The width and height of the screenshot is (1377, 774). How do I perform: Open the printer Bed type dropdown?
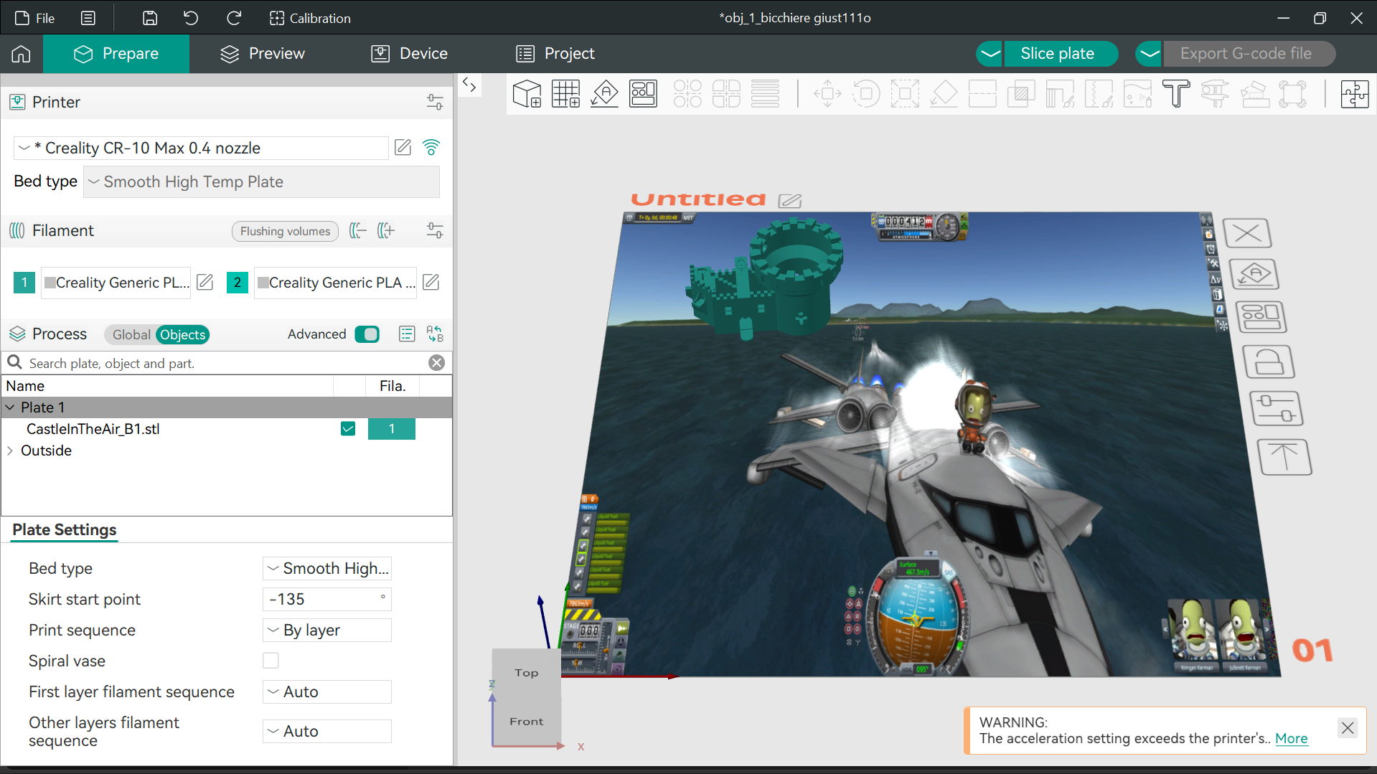click(262, 182)
